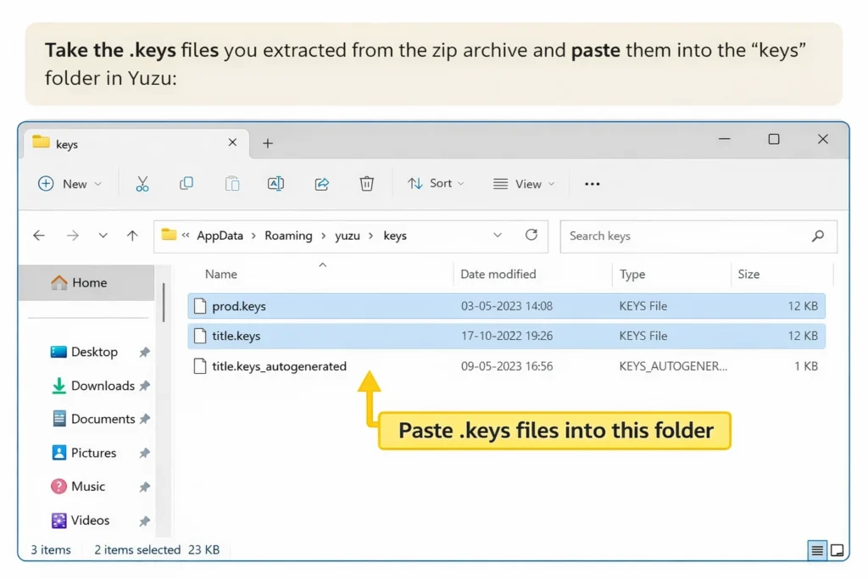Open the View dropdown menu
This screenshot has width=868, height=579.
(524, 184)
